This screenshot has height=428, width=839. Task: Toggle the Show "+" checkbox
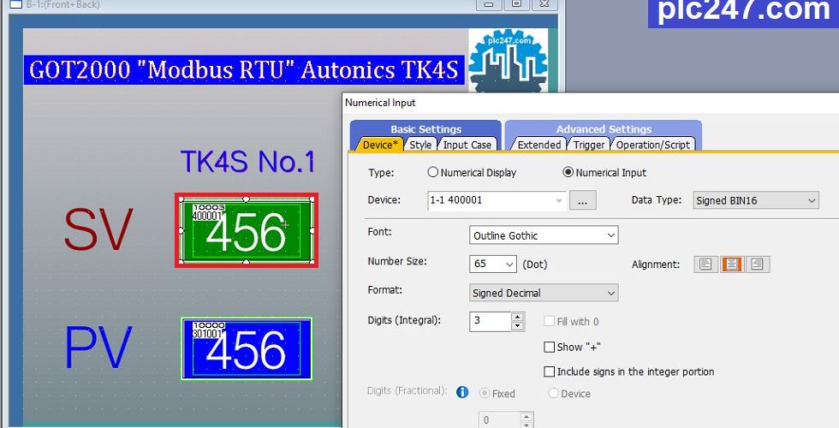[549, 348]
